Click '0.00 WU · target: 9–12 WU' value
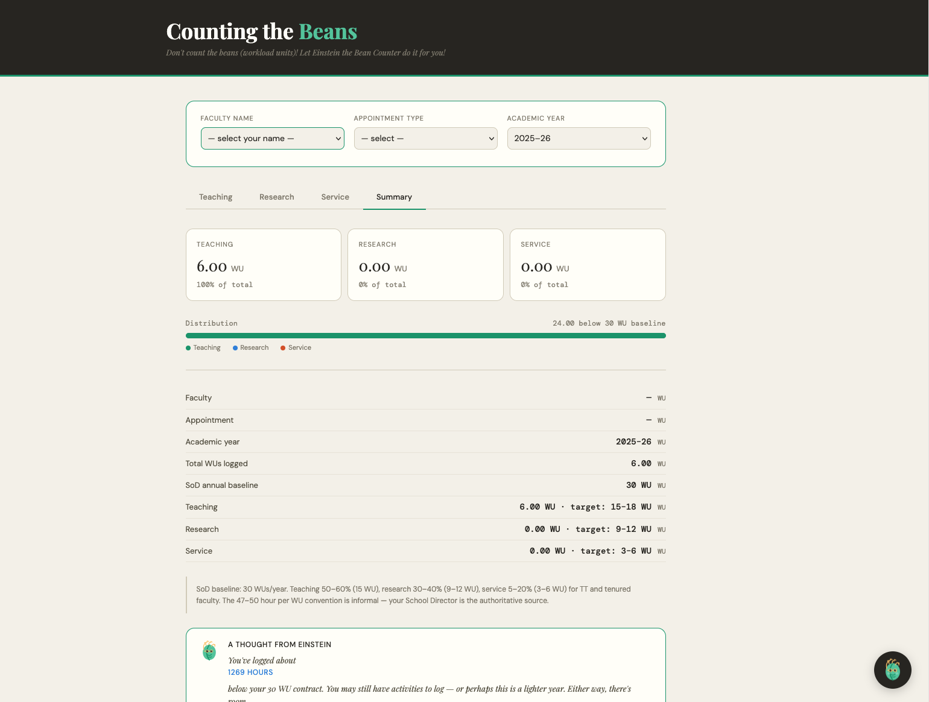929x702 pixels. point(588,530)
